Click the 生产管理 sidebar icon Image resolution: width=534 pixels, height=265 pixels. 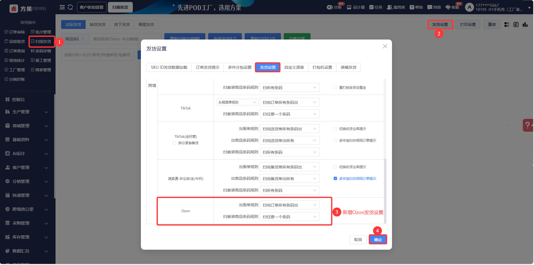click(x=8, y=112)
